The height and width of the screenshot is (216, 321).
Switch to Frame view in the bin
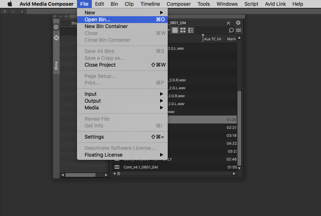click(183, 30)
